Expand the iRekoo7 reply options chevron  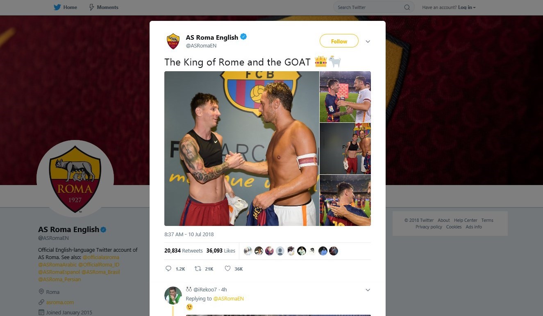[x=368, y=290]
